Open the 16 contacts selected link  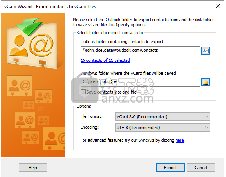tap(105, 60)
